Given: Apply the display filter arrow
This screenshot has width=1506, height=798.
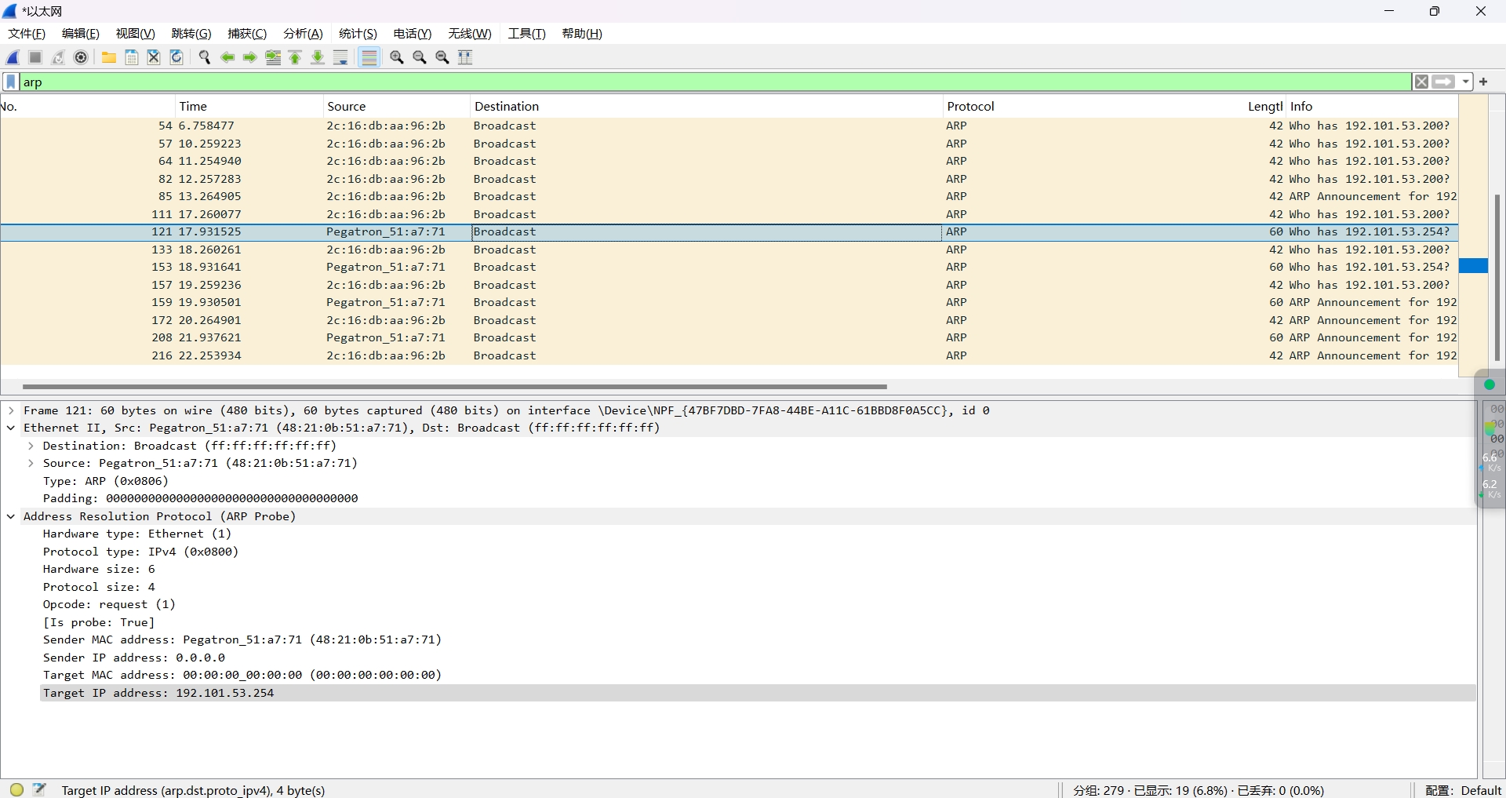Looking at the screenshot, I should (1443, 82).
